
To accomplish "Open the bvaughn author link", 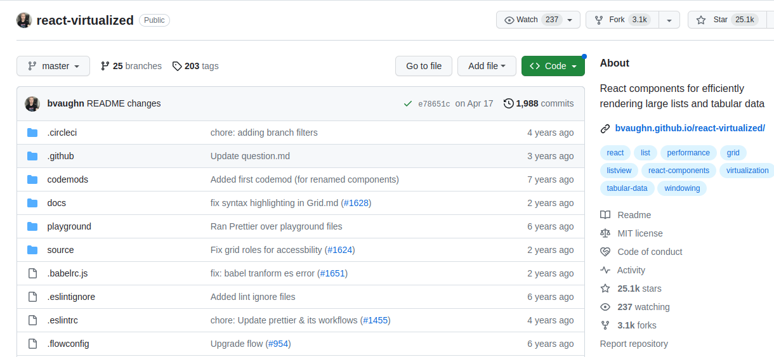I will 66,103.
